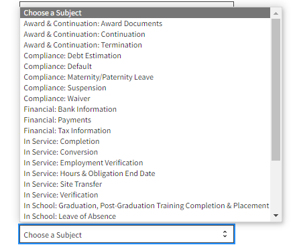Choose Financial: Payments option

(x=145, y=120)
